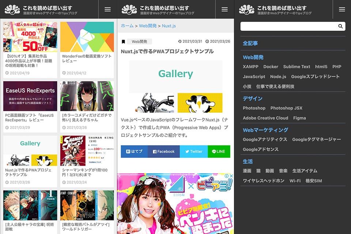Select Docker menu link

[271, 67]
